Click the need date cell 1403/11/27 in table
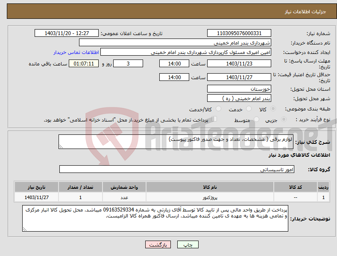 pos(37,197)
